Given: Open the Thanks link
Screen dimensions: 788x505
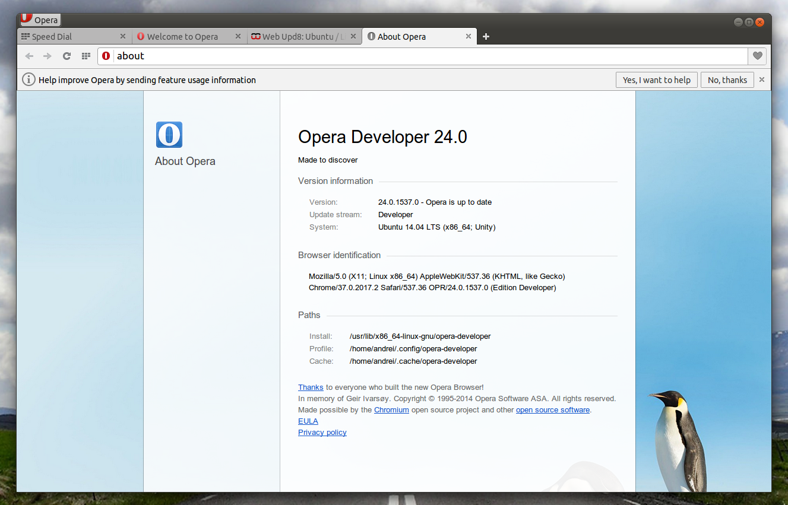Looking at the screenshot, I should coord(311,388).
